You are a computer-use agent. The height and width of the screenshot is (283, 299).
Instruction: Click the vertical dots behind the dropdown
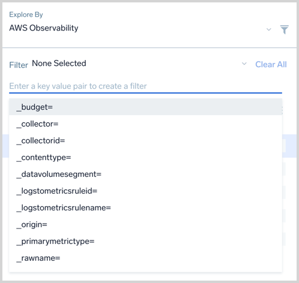282,110
